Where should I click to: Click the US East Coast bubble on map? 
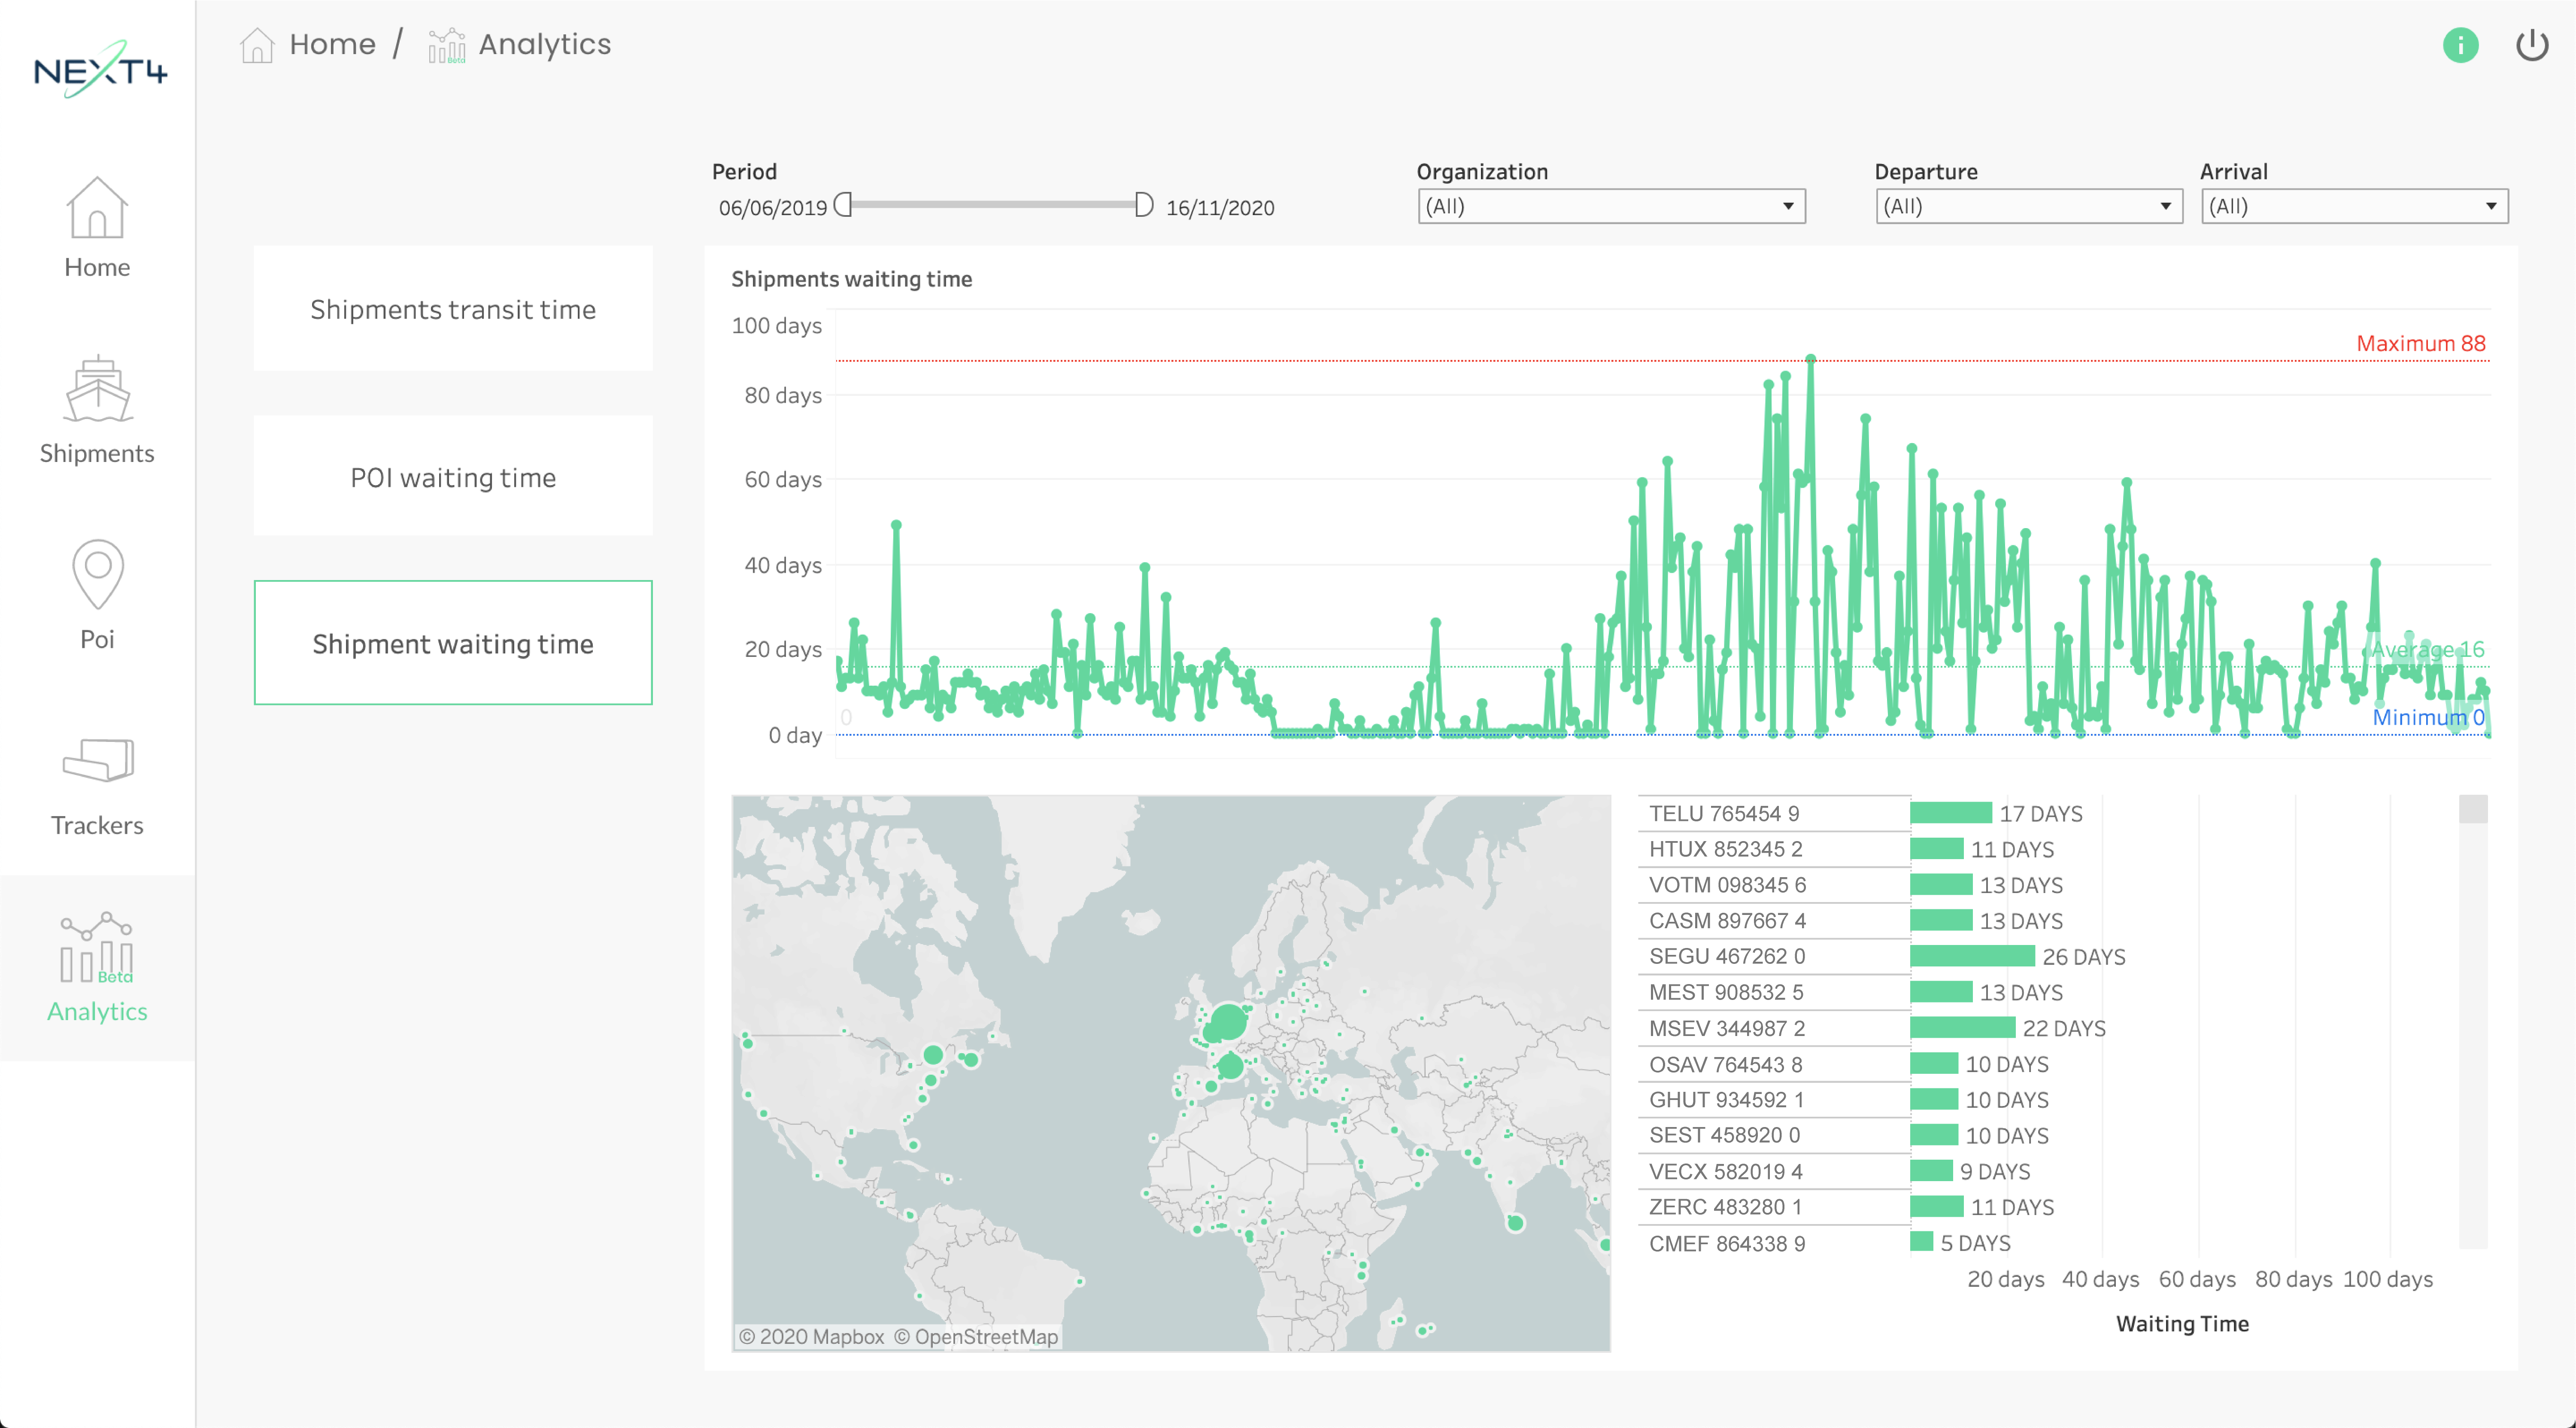(933, 1054)
